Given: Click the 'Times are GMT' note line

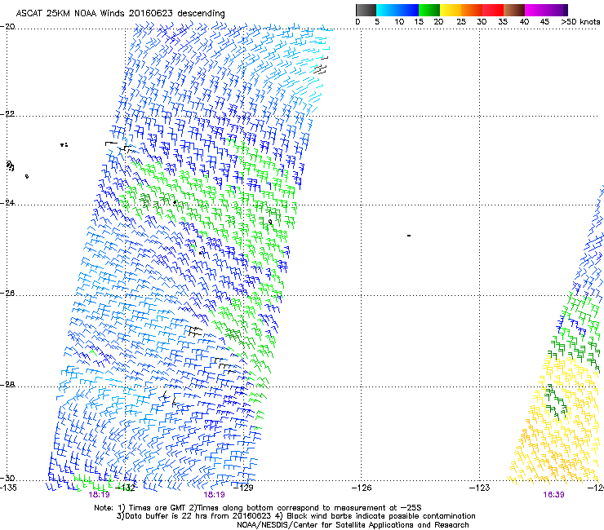Looking at the screenshot, I should click(258, 508).
